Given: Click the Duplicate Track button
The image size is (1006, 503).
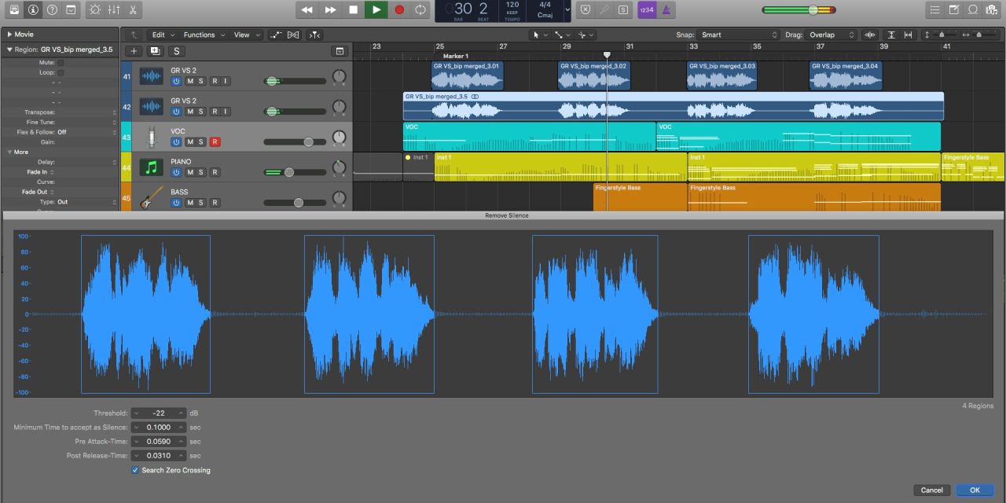Looking at the screenshot, I should pos(155,51).
